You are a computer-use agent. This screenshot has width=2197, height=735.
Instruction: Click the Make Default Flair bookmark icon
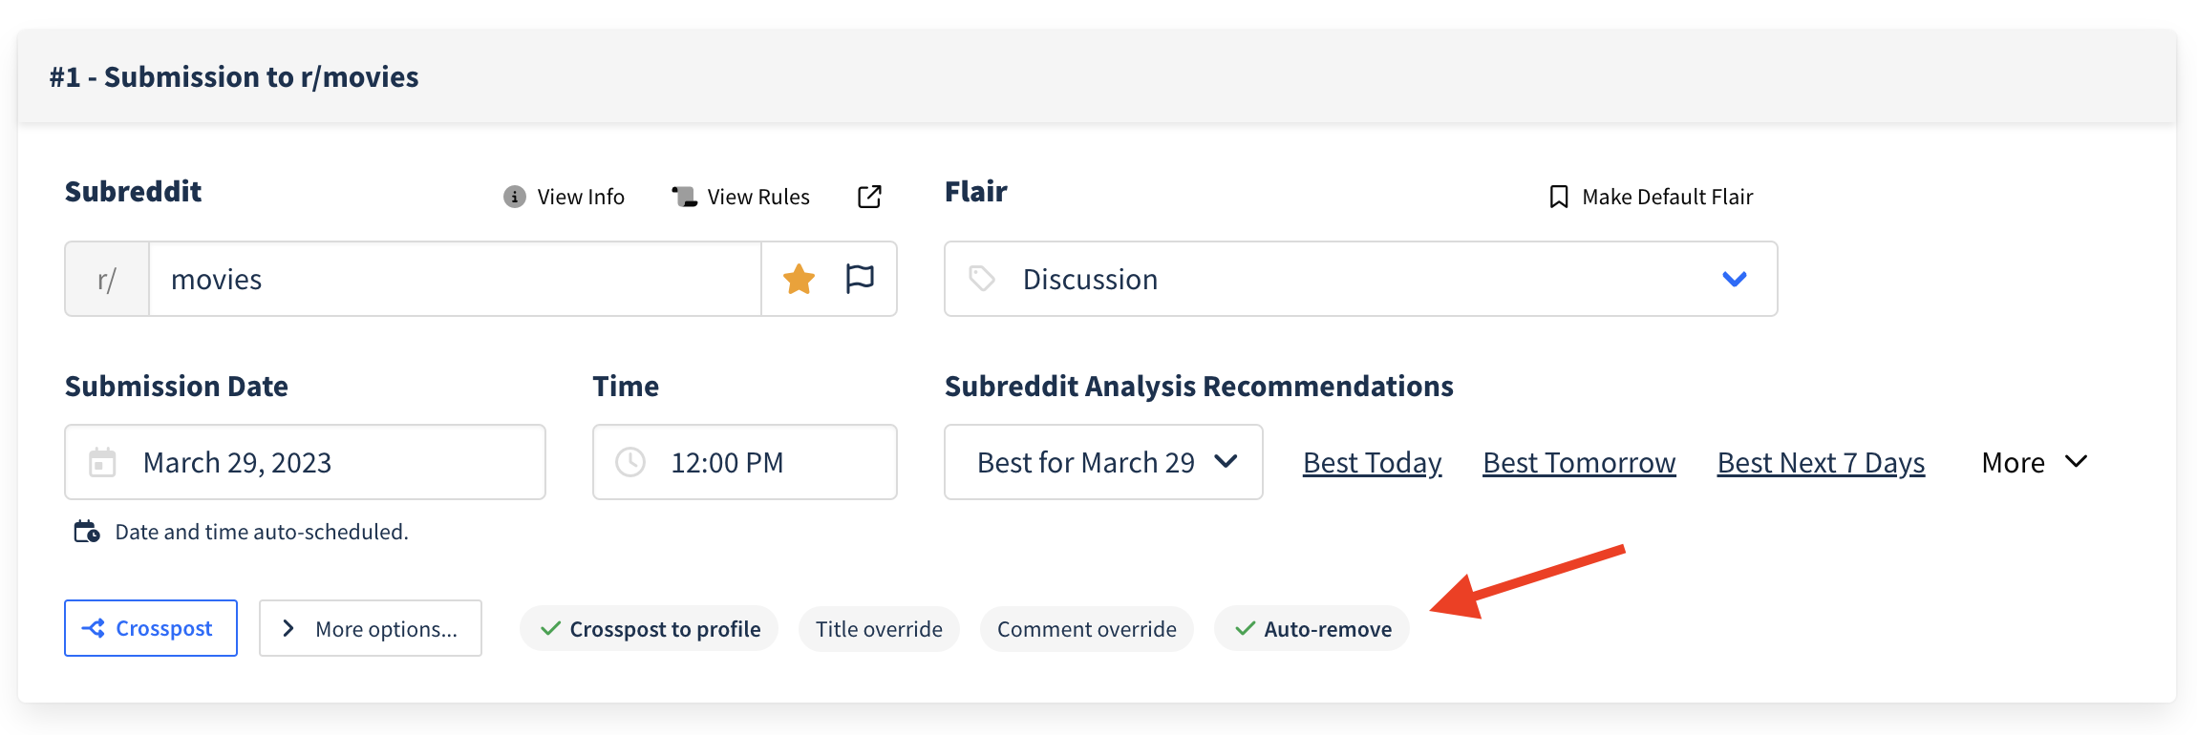pyautogui.click(x=1558, y=197)
